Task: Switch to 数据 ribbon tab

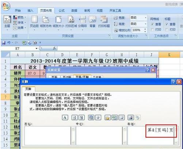Action: [x=74, y=11]
